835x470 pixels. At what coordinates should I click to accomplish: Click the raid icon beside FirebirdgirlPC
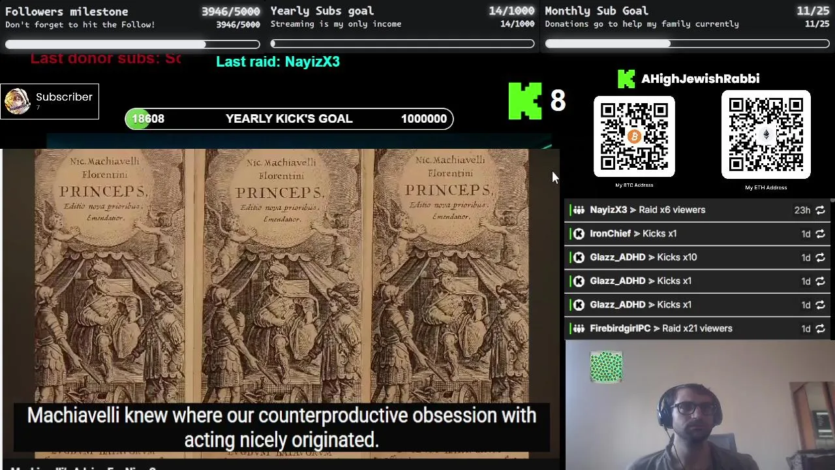579,328
